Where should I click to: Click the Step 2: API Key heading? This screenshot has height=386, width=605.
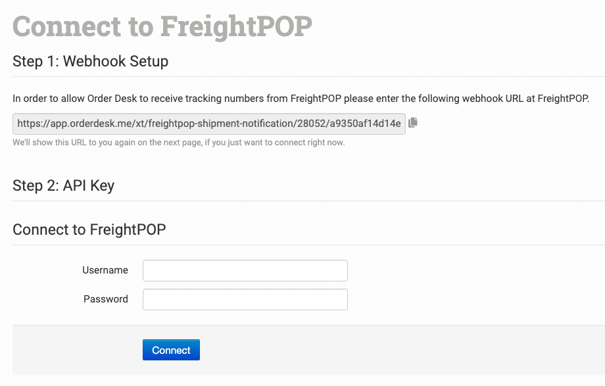click(64, 186)
